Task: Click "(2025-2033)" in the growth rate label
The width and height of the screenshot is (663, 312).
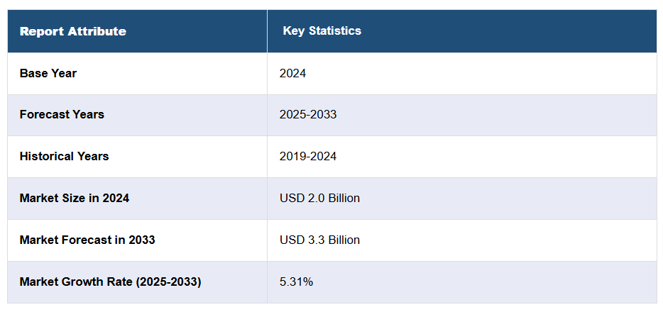Action: point(168,282)
